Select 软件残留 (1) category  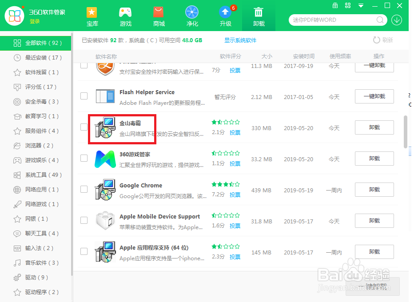coord(36,72)
